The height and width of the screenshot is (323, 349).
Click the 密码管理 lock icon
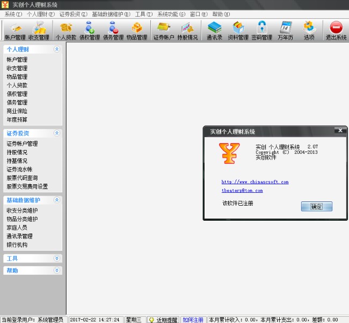262,31
